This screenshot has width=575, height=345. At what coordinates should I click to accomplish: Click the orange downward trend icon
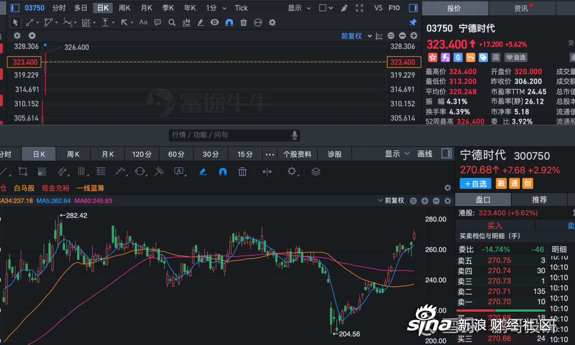pyautogui.click(x=471, y=57)
